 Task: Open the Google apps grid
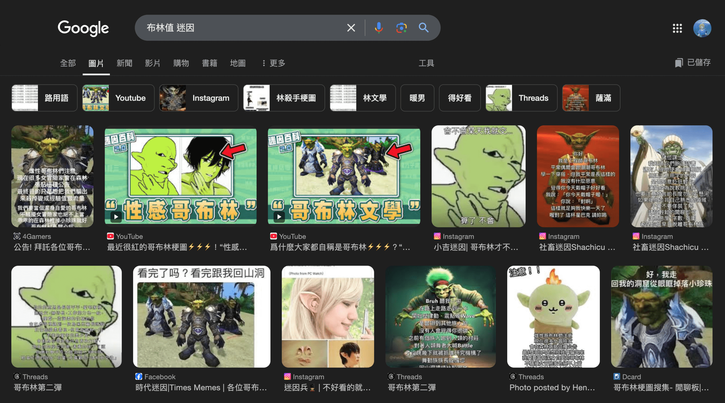(x=677, y=28)
